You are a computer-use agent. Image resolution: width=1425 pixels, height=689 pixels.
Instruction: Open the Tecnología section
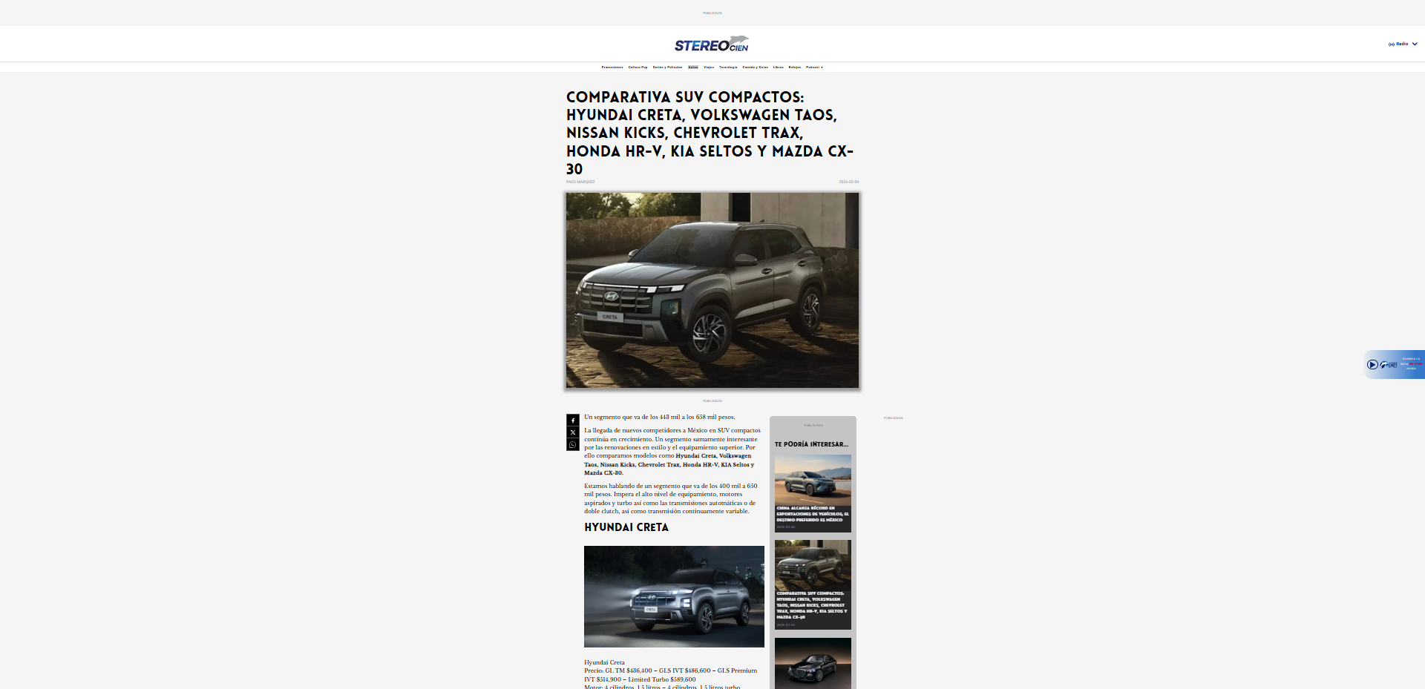coord(728,67)
